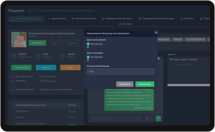215x132 pixels.
Task: Click person icon beside Создатель карты
Action: pyautogui.click(x=12, y=90)
